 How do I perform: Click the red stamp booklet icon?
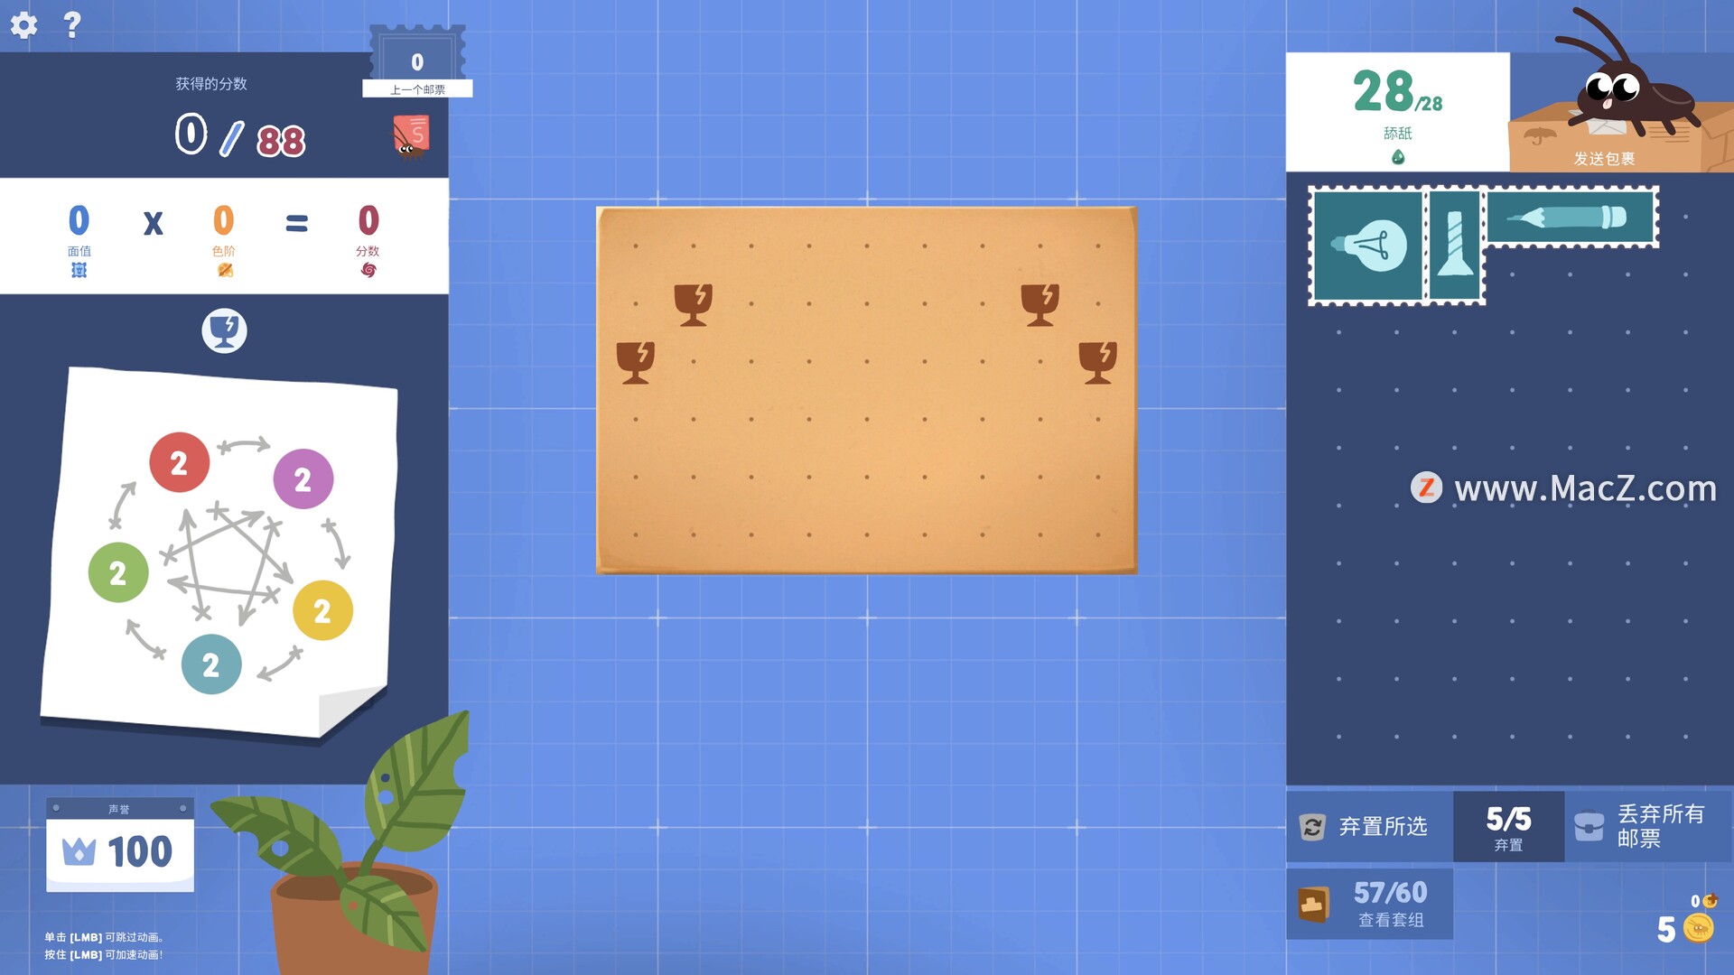coord(411,136)
